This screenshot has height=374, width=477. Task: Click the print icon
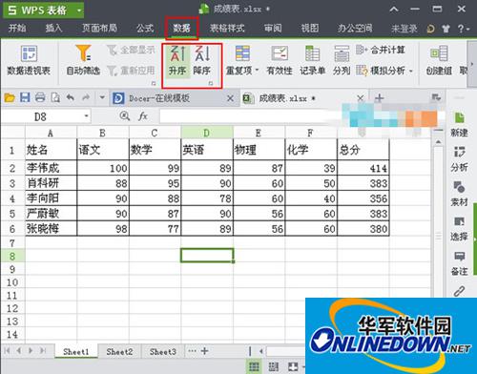[40, 97]
